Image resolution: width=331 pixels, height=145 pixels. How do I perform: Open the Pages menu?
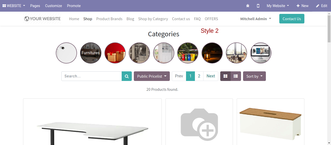coord(35,6)
